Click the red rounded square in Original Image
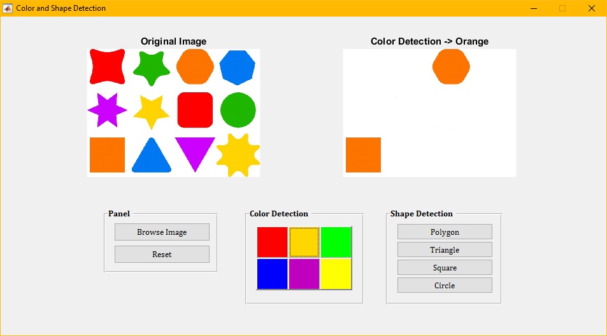607x336 pixels. tap(194, 110)
